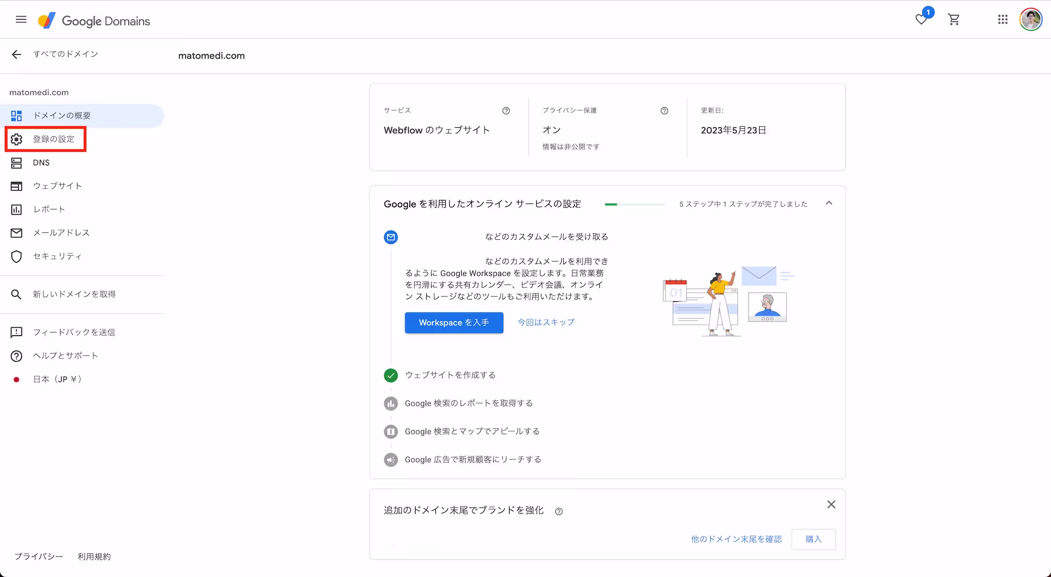The height and width of the screenshot is (577, 1051).
Task: Click the 登録の設定 gear icon
Action: click(x=16, y=139)
